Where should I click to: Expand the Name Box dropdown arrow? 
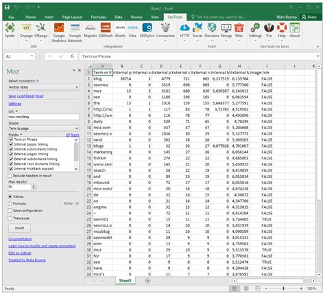[32, 56]
